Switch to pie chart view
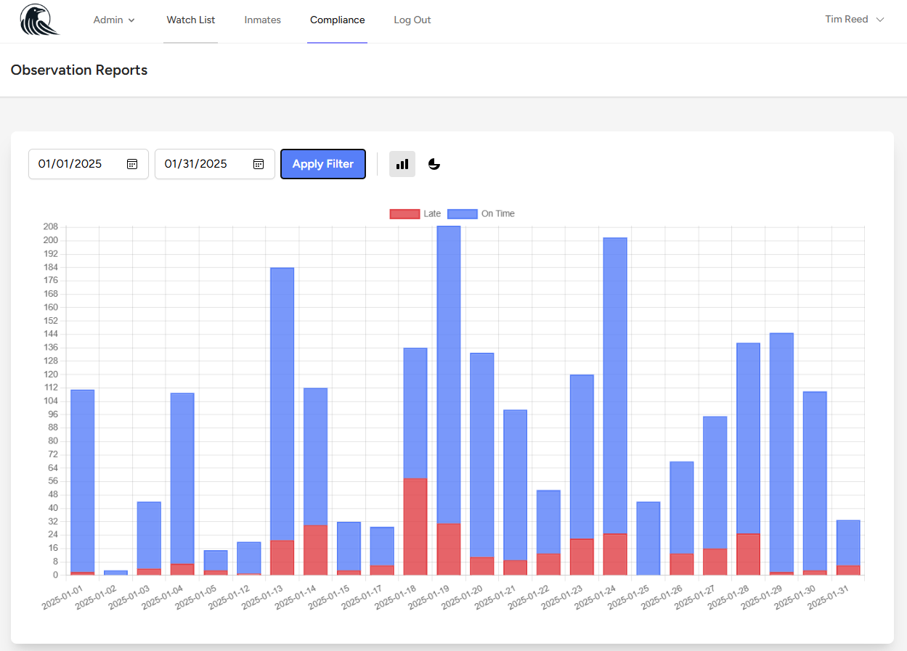The width and height of the screenshot is (907, 651). tap(434, 164)
